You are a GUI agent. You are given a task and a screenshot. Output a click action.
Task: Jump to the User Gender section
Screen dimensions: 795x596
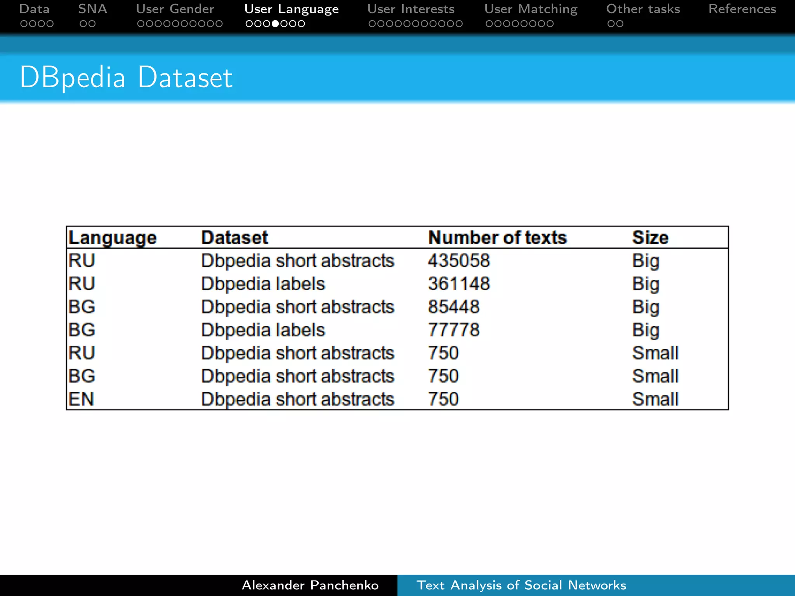(175, 9)
